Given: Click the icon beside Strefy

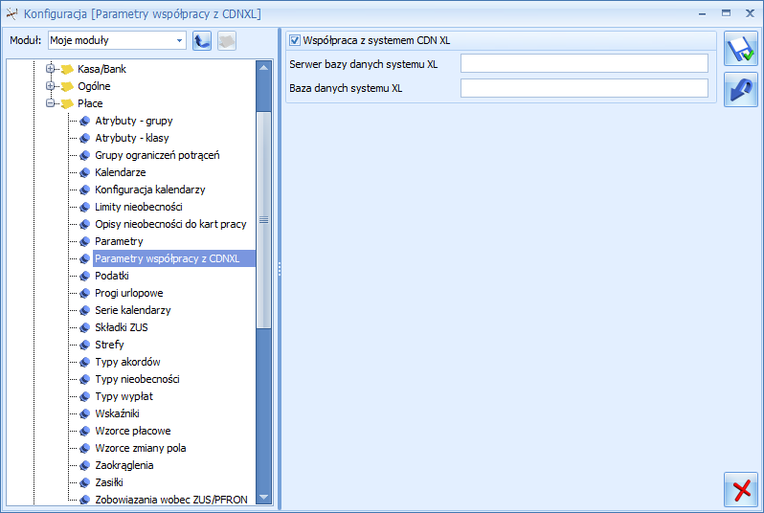Looking at the screenshot, I should coord(85,345).
